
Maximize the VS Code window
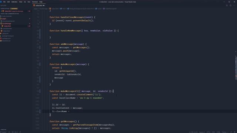229,2
